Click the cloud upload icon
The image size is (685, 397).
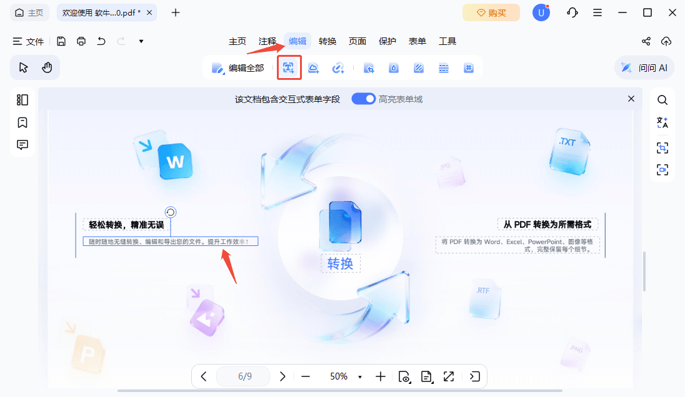pyautogui.click(x=666, y=41)
